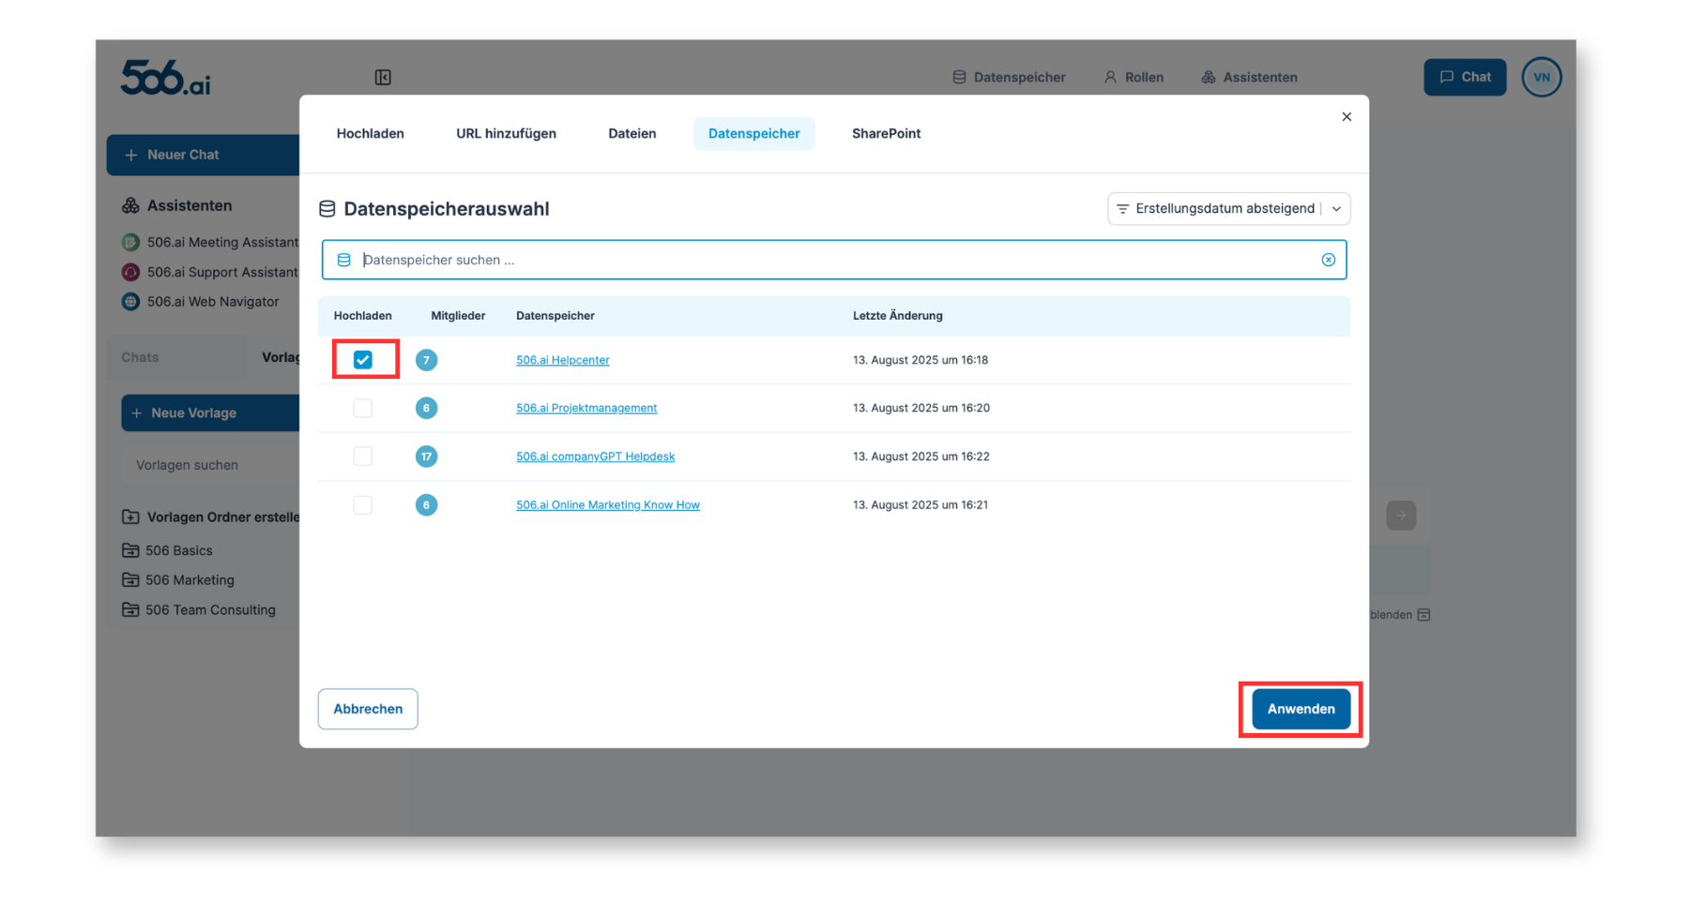Click the Datenspeicherauswahl heading text
The height and width of the screenshot is (900, 1689).
click(x=447, y=209)
